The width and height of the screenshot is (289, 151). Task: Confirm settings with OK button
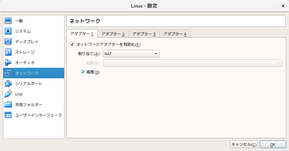click(x=273, y=144)
